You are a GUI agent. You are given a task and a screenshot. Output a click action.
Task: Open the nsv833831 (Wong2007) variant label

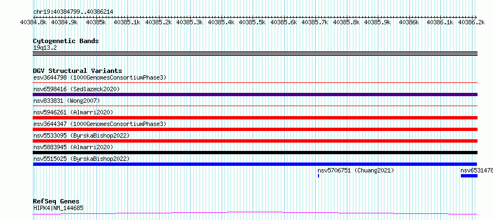66,101
